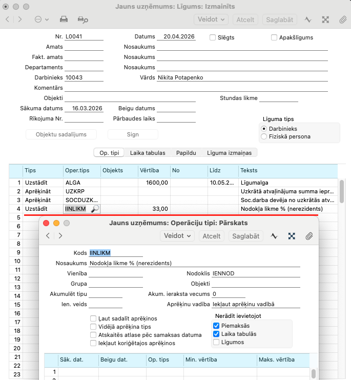The image size is (351, 380).
Task: Click workflow activity icon in Līgums toolbar
Action: click(308, 19)
